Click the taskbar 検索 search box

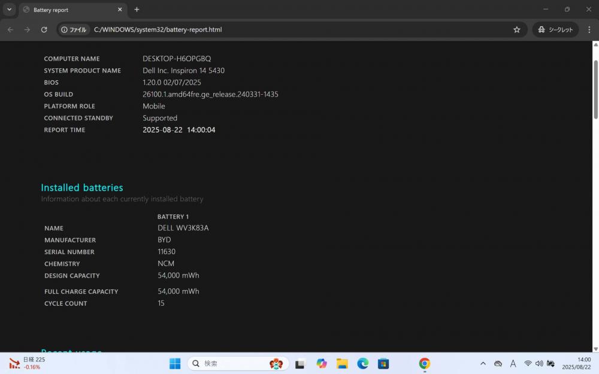238,363
